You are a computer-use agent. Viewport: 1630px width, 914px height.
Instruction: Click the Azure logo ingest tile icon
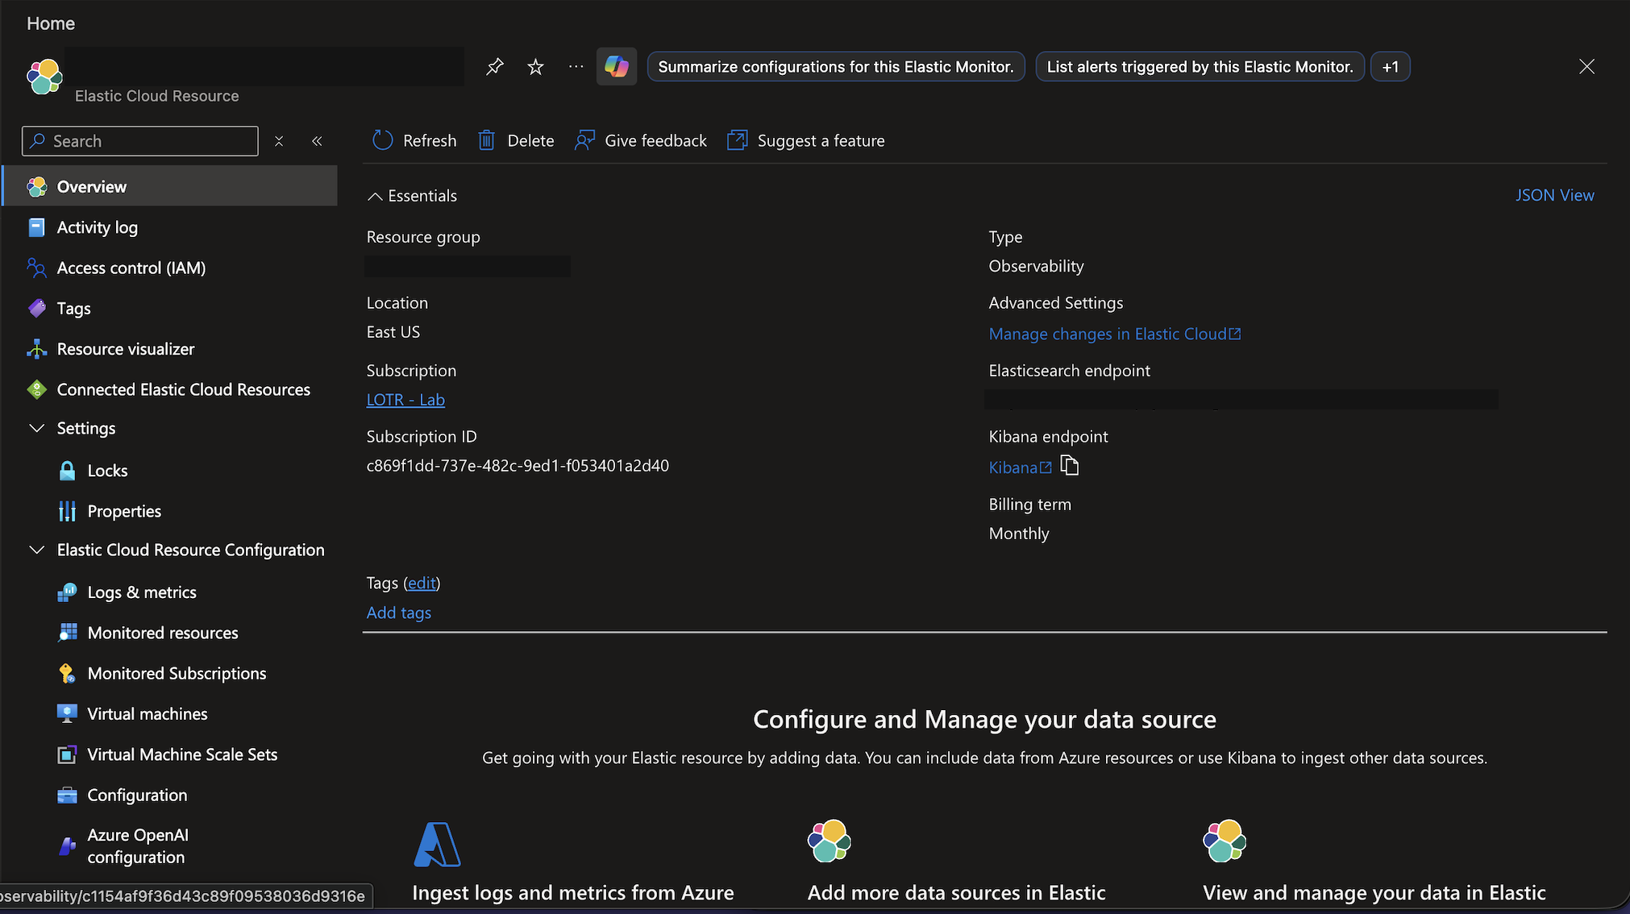437,844
